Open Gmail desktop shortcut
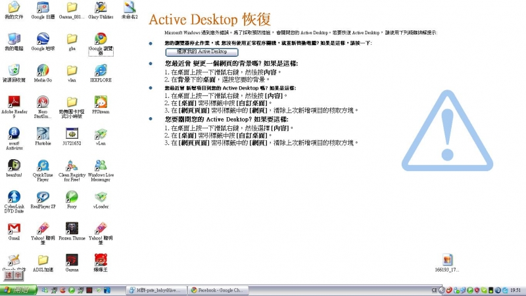This screenshot has height=296, width=526. point(14,232)
